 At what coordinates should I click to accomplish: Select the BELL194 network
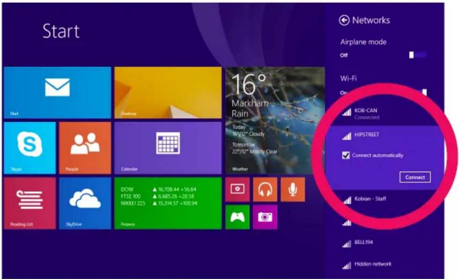tap(384, 243)
